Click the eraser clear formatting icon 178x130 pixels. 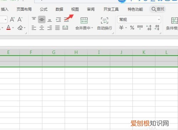[20, 28]
